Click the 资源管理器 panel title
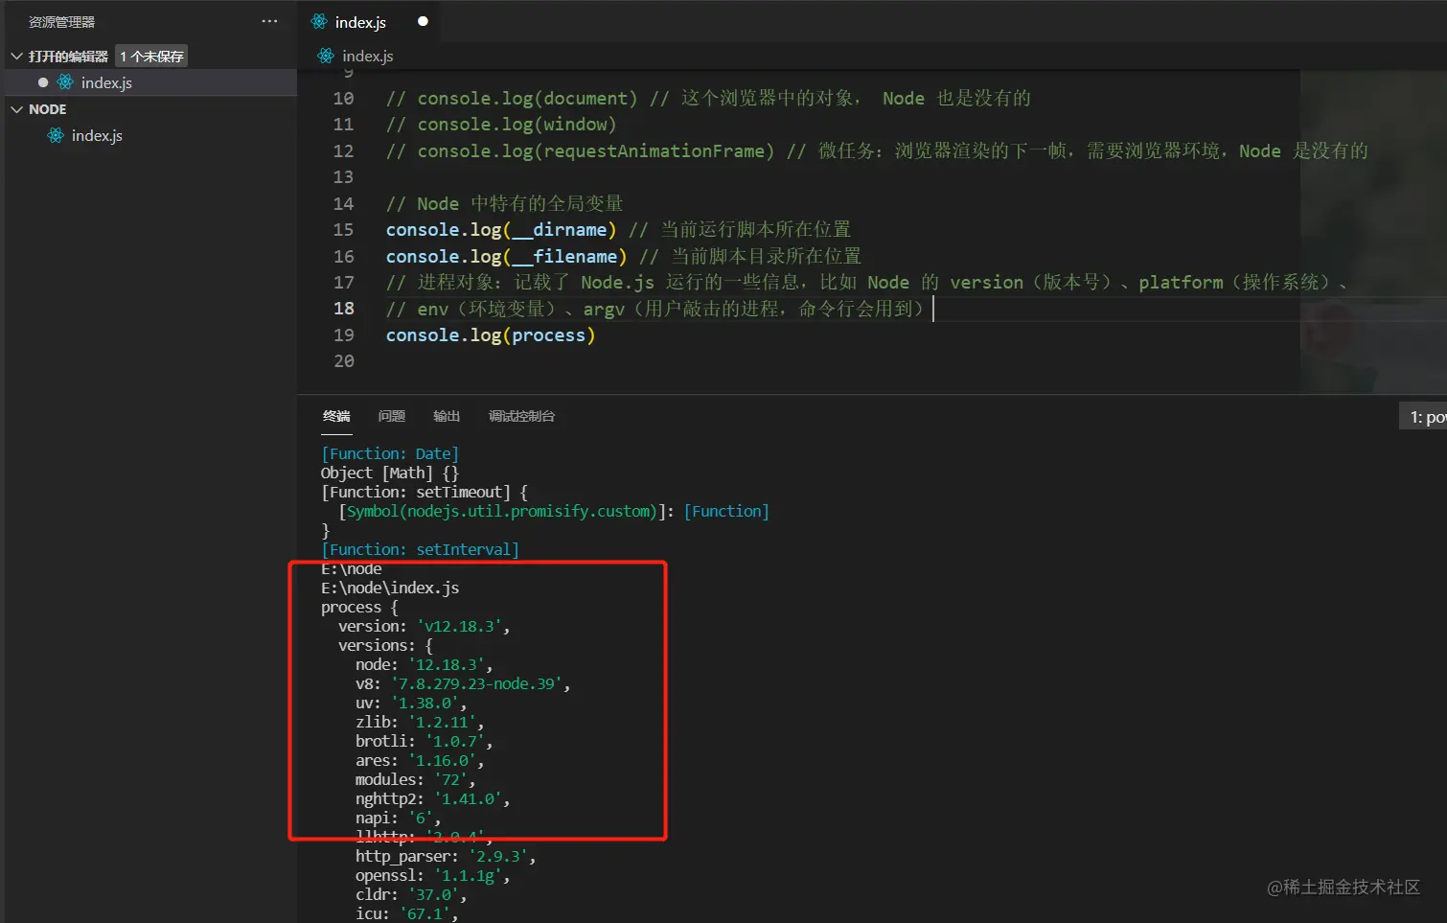 click(61, 21)
